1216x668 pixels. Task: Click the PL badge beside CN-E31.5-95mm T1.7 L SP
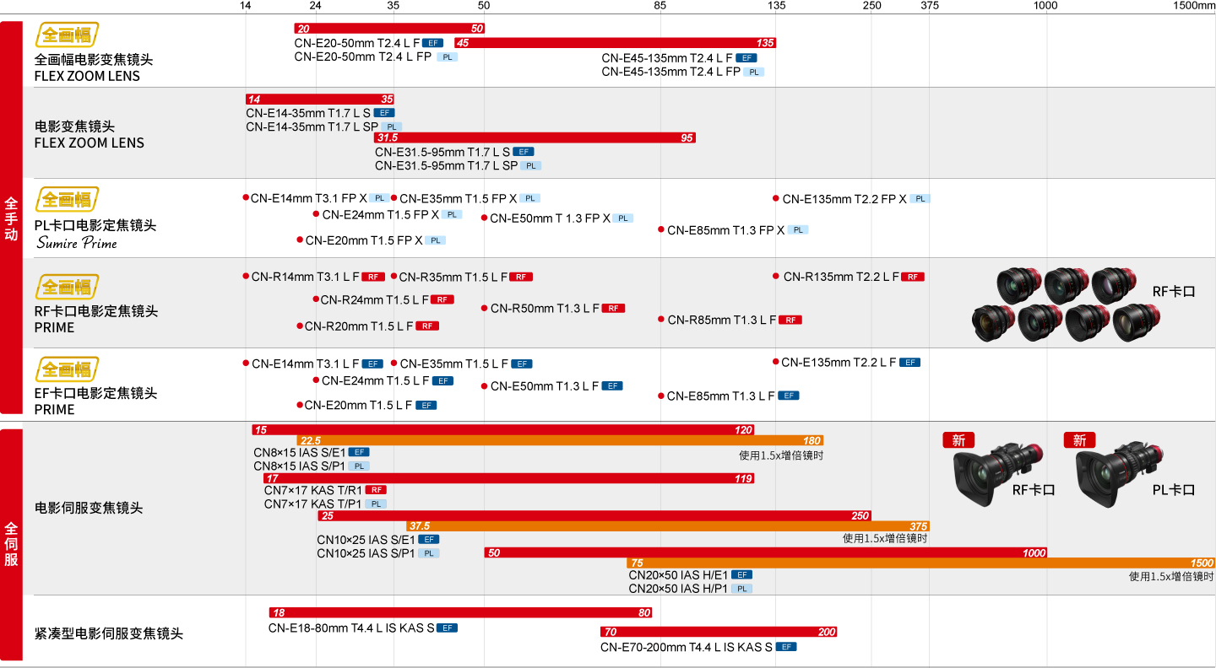530,166
